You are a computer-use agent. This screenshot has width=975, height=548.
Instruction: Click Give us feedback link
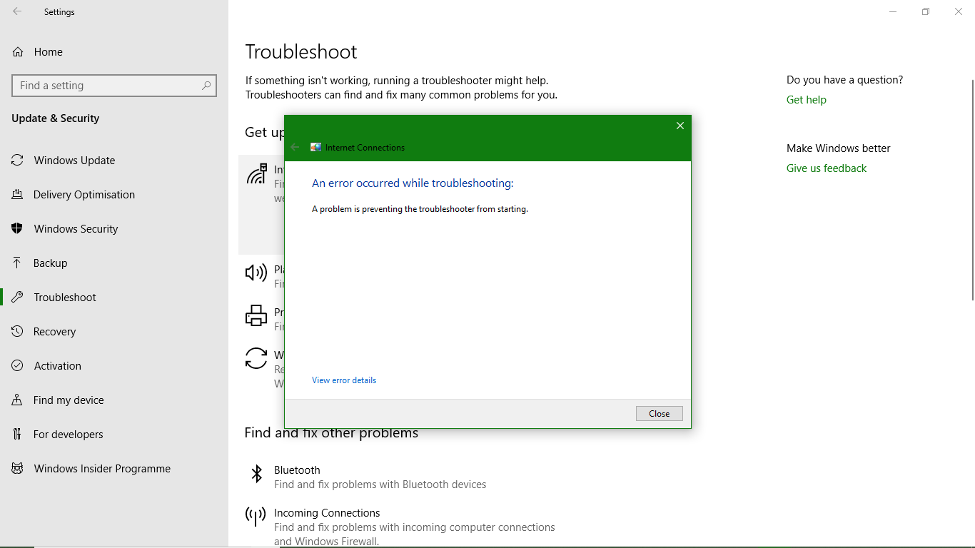(827, 168)
